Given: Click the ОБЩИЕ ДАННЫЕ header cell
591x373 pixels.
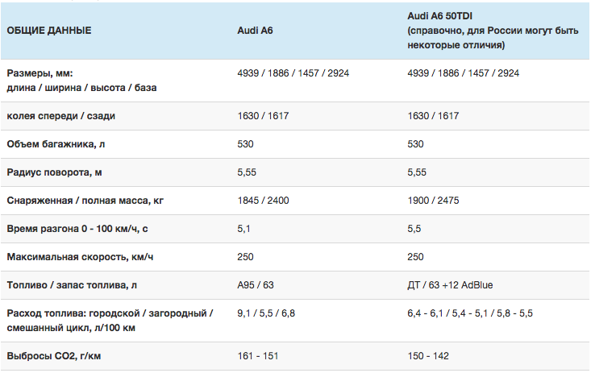Looking at the screenshot, I should tap(49, 31).
